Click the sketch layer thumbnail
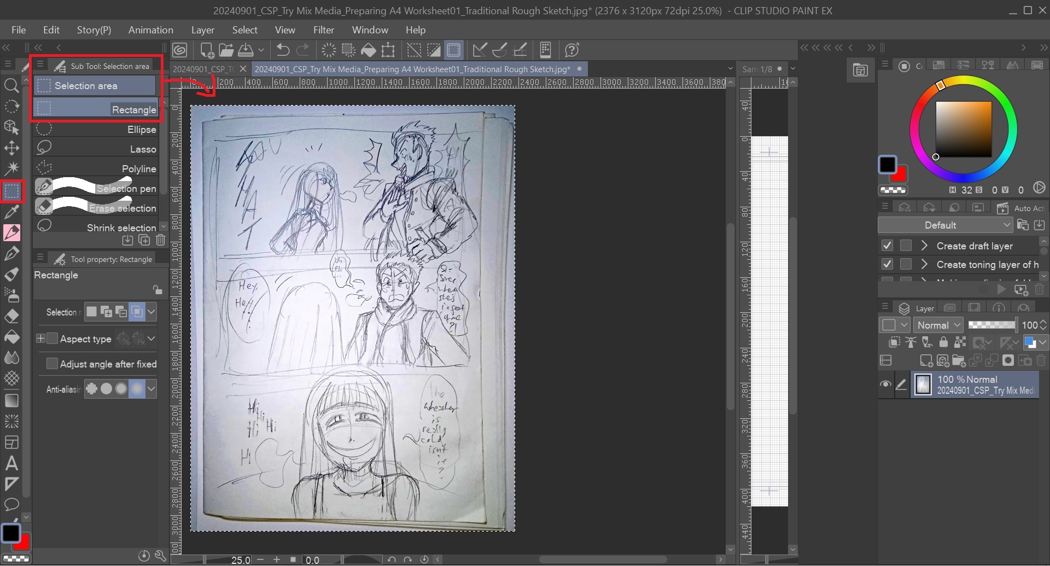 pos(924,384)
